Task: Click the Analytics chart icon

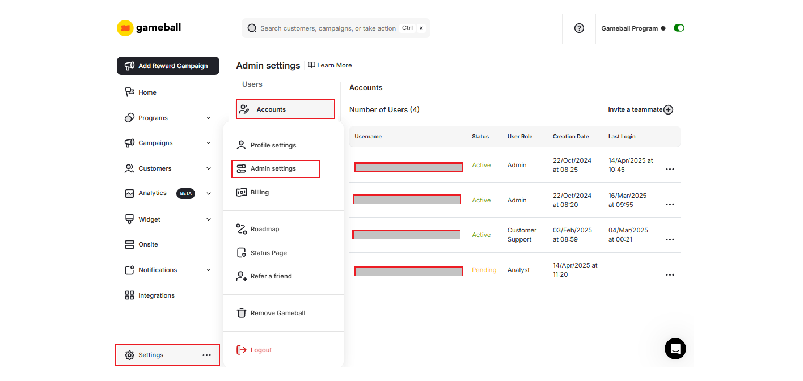Action: click(129, 193)
